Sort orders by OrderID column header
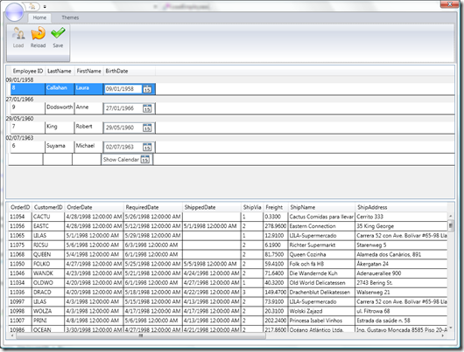 tap(20, 207)
